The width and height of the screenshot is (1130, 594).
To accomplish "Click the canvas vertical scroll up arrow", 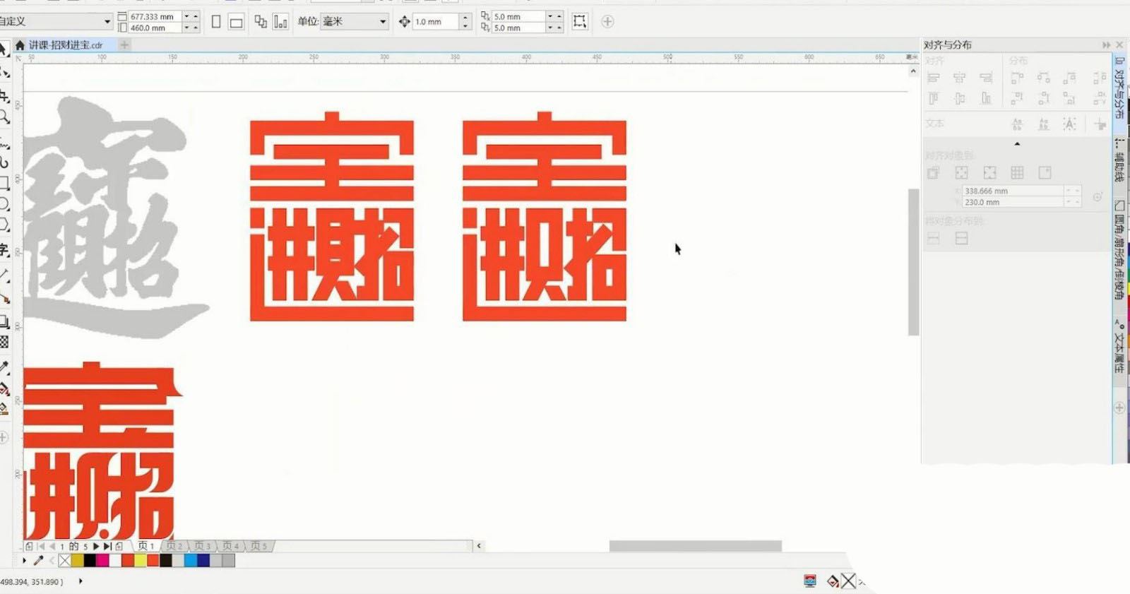I will coord(913,71).
